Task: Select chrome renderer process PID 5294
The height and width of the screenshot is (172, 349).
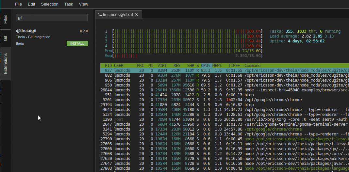Action: (224, 134)
